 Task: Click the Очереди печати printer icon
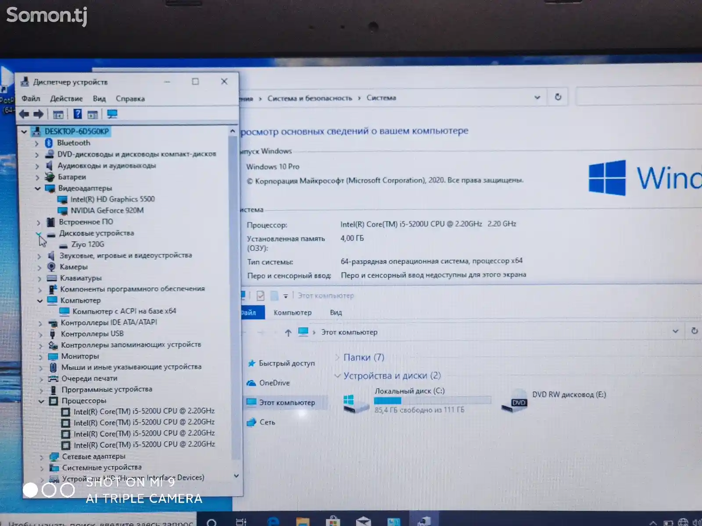tap(53, 378)
